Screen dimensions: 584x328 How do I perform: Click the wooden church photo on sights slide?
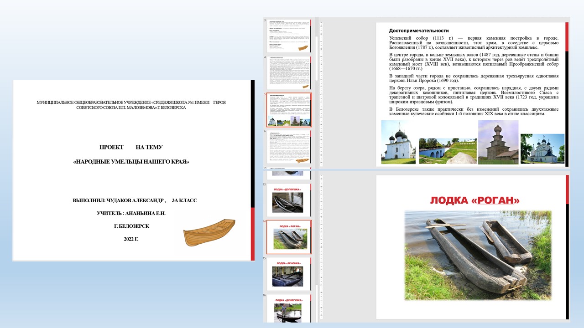click(498, 142)
